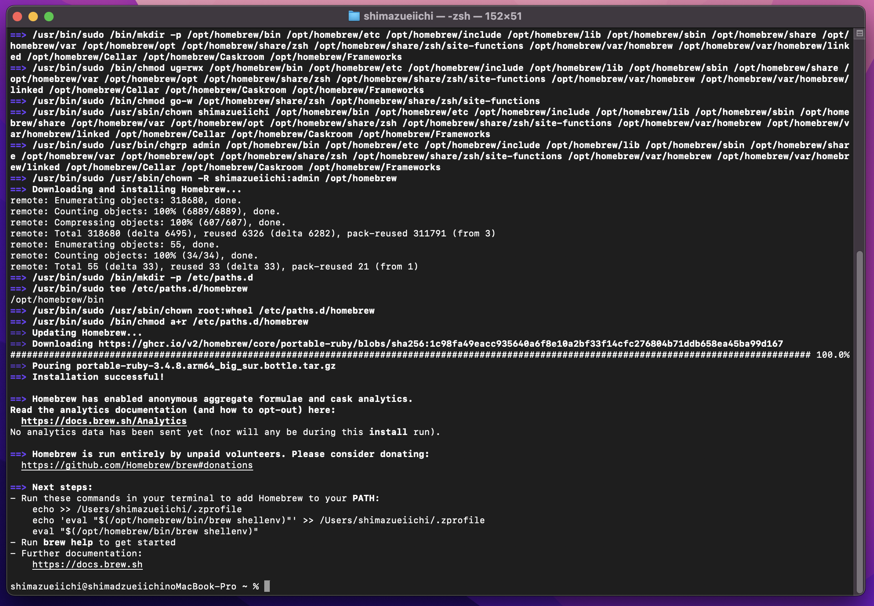Click the 'Further documentation:' line

[x=76, y=553]
